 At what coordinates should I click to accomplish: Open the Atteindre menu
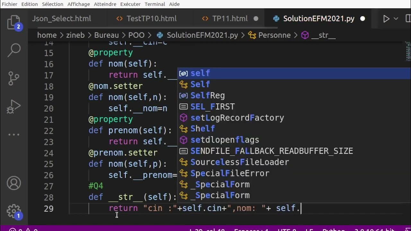[x=105, y=4]
